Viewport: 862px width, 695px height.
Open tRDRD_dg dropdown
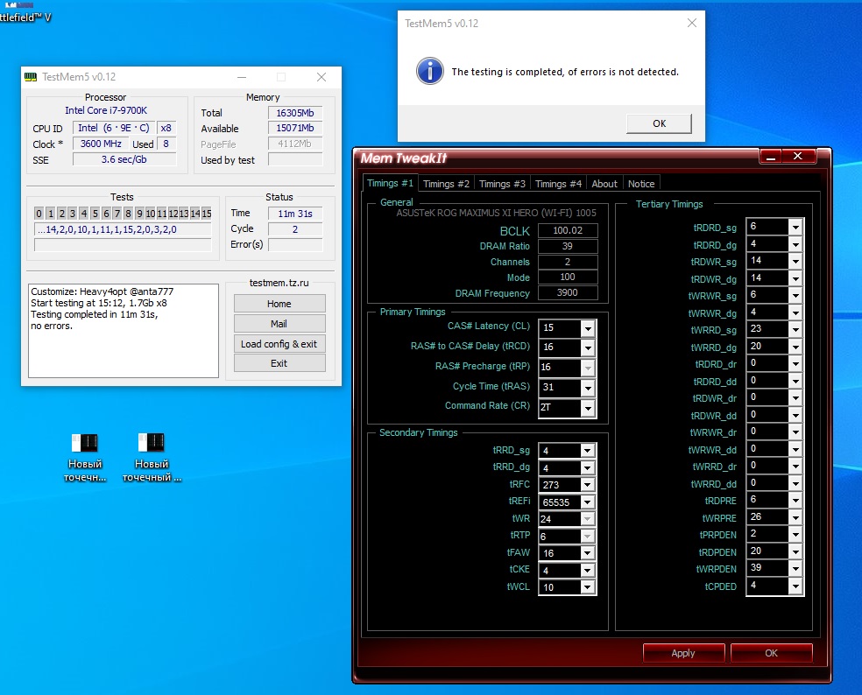pos(795,244)
